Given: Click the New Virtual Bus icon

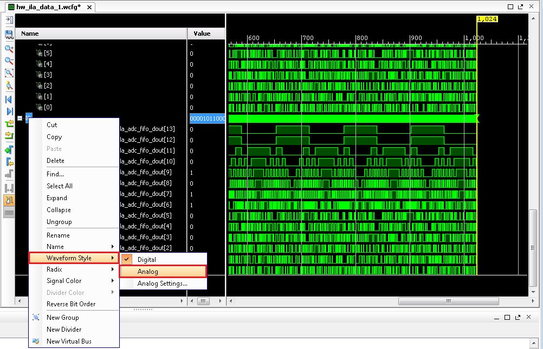Looking at the screenshot, I should (36, 341).
